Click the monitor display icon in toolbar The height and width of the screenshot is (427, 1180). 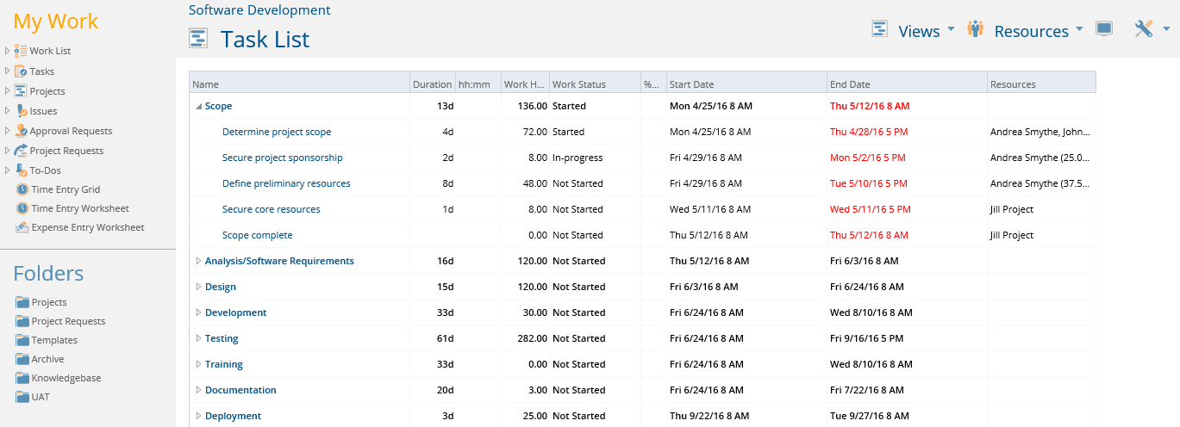click(1104, 29)
